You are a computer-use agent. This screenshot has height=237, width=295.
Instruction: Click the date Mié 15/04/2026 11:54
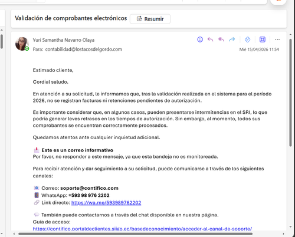259,50
